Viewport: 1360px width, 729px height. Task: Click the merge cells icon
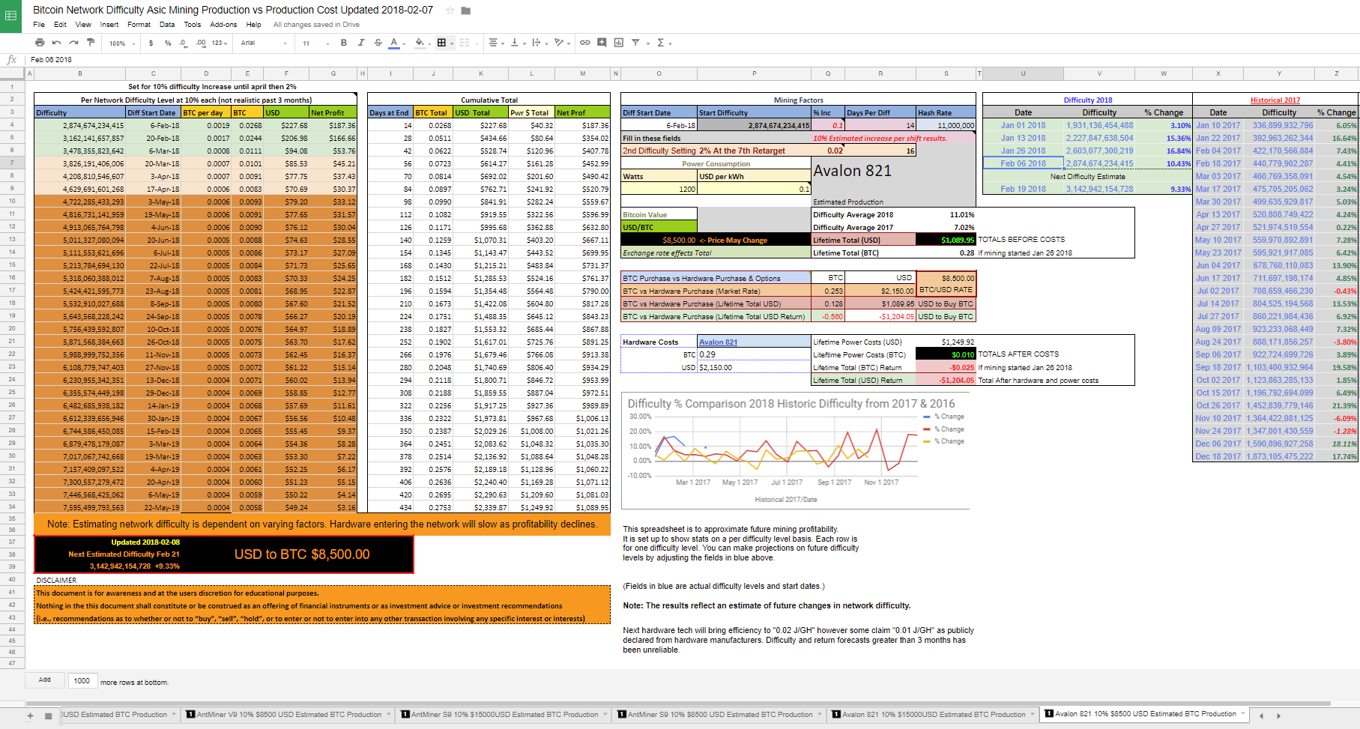[465, 43]
